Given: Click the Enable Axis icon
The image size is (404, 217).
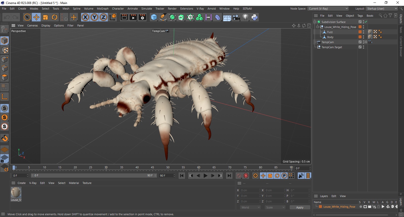Looking at the screenshot, I should [x=5, y=97].
